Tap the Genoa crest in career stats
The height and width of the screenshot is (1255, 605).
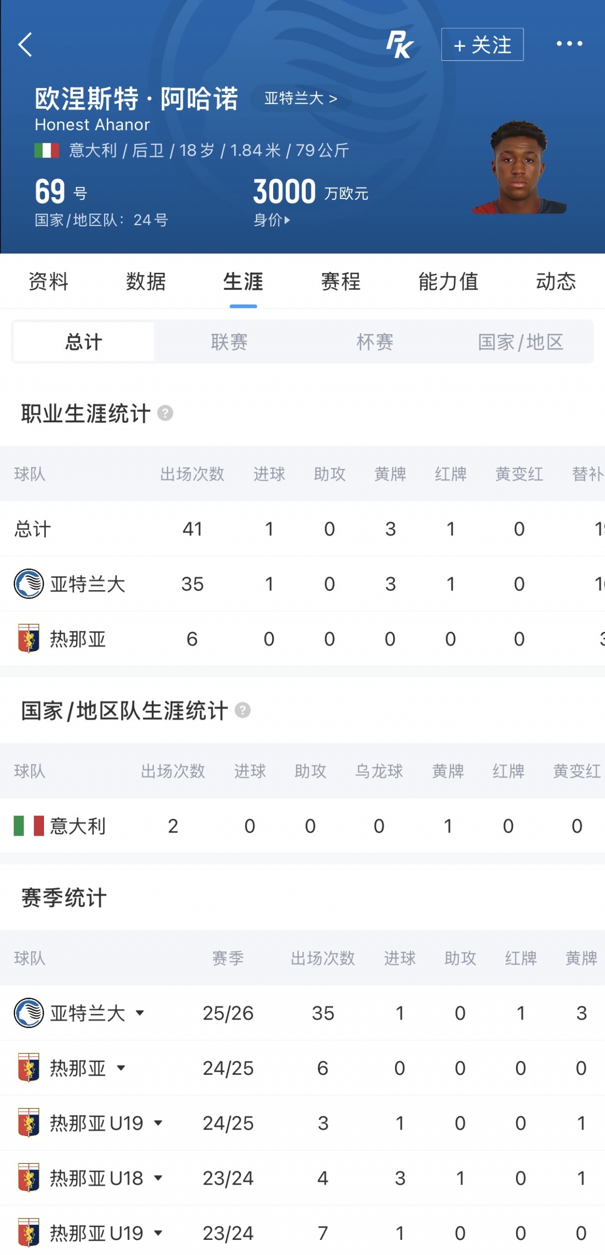point(29,638)
